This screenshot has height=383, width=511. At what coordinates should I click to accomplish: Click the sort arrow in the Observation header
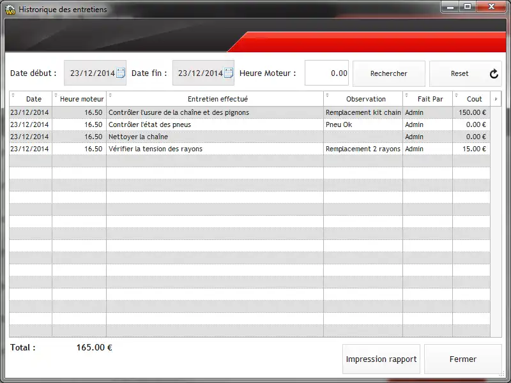[x=327, y=95]
